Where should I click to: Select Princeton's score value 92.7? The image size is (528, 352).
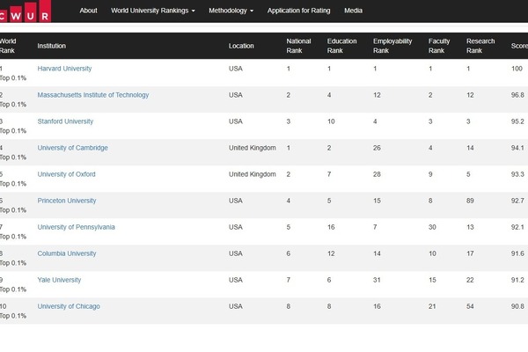click(x=517, y=201)
